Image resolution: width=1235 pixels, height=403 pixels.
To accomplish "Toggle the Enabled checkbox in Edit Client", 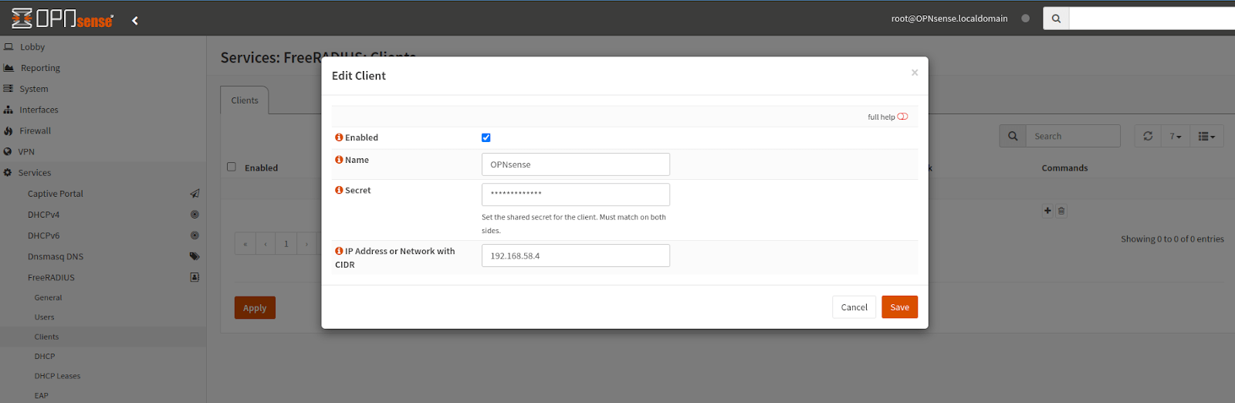I will point(486,137).
